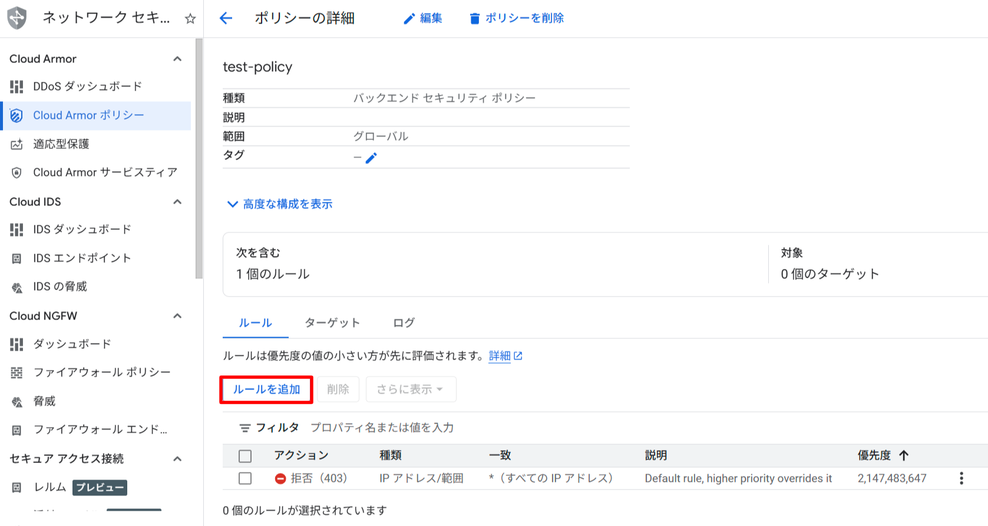This screenshot has height=526, width=988.
Task: Collapse the Cloud Armor sidebar section
Action: [177, 59]
